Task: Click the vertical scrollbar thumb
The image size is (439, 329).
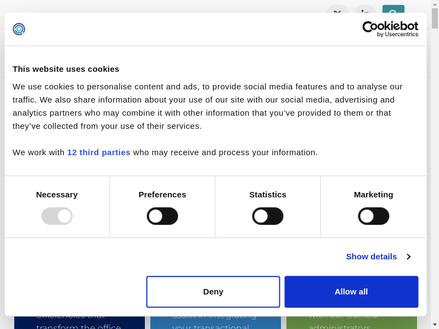Action: pyautogui.click(x=435, y=19)
